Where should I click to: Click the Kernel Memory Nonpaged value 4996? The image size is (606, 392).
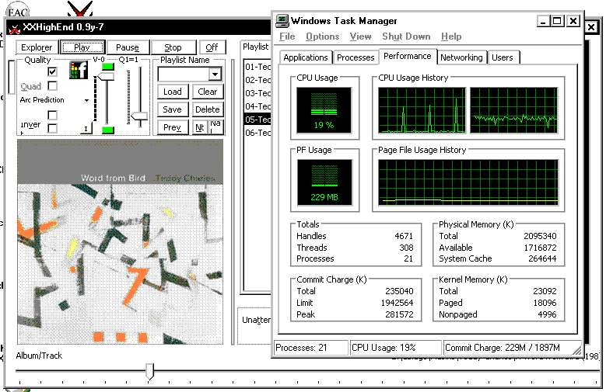[x=547, y=314]
